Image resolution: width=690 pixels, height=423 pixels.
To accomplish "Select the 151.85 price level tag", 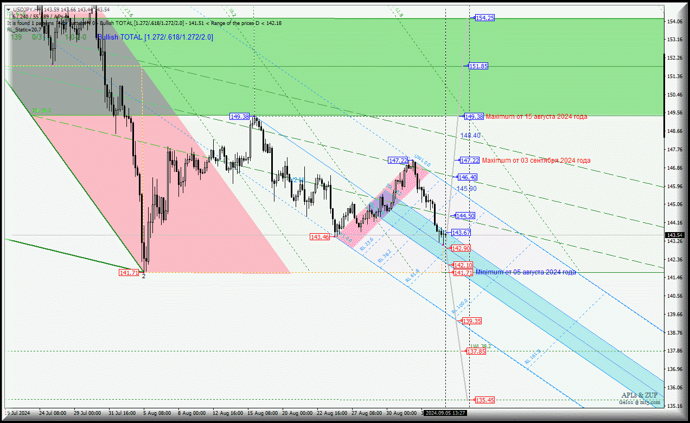I will pos(478,66).
